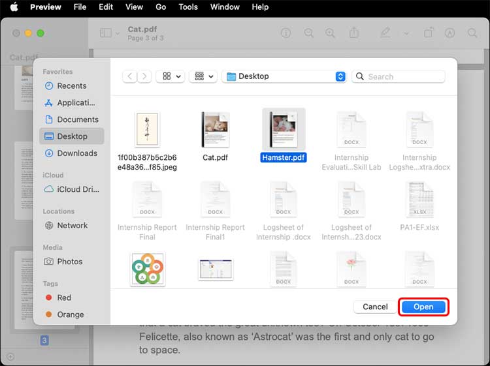Open the Apple menu
The image size is (490, 366).
pyautogui.click(x=14, y=7)
